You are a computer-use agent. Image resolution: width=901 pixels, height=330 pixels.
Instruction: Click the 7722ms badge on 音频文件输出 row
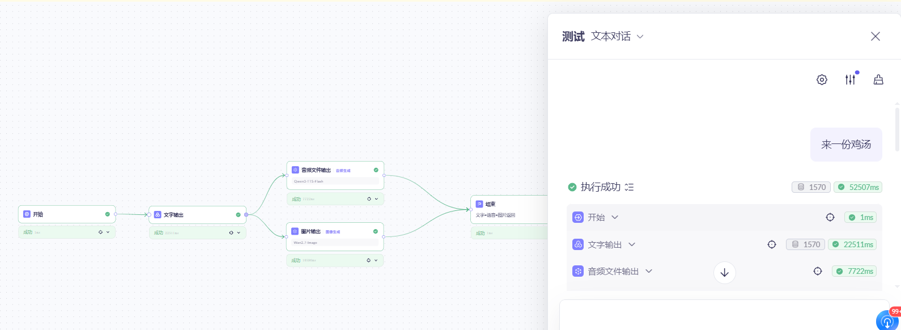coord(854,272)
